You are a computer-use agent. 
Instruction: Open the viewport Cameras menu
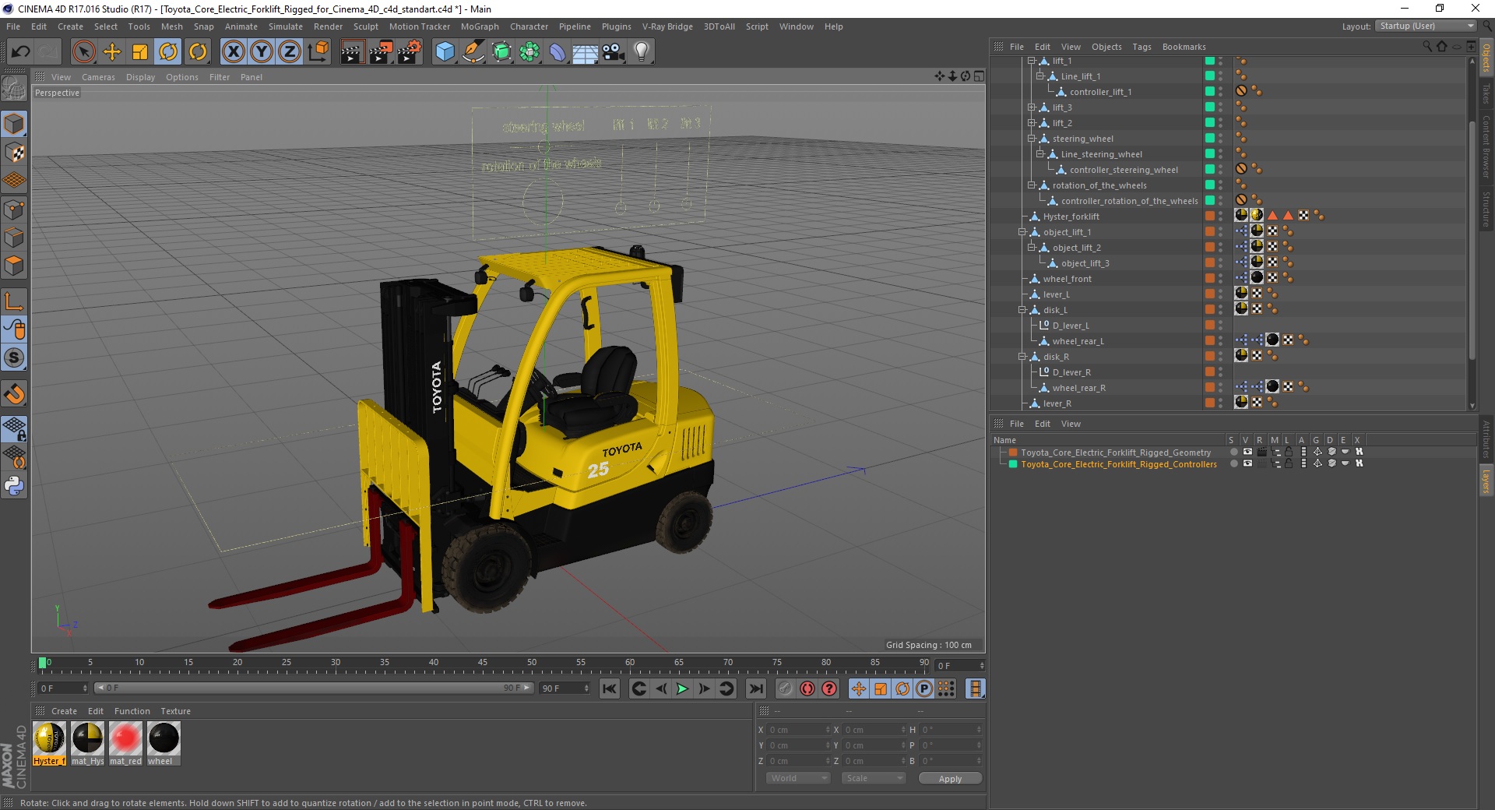[98, 77]
